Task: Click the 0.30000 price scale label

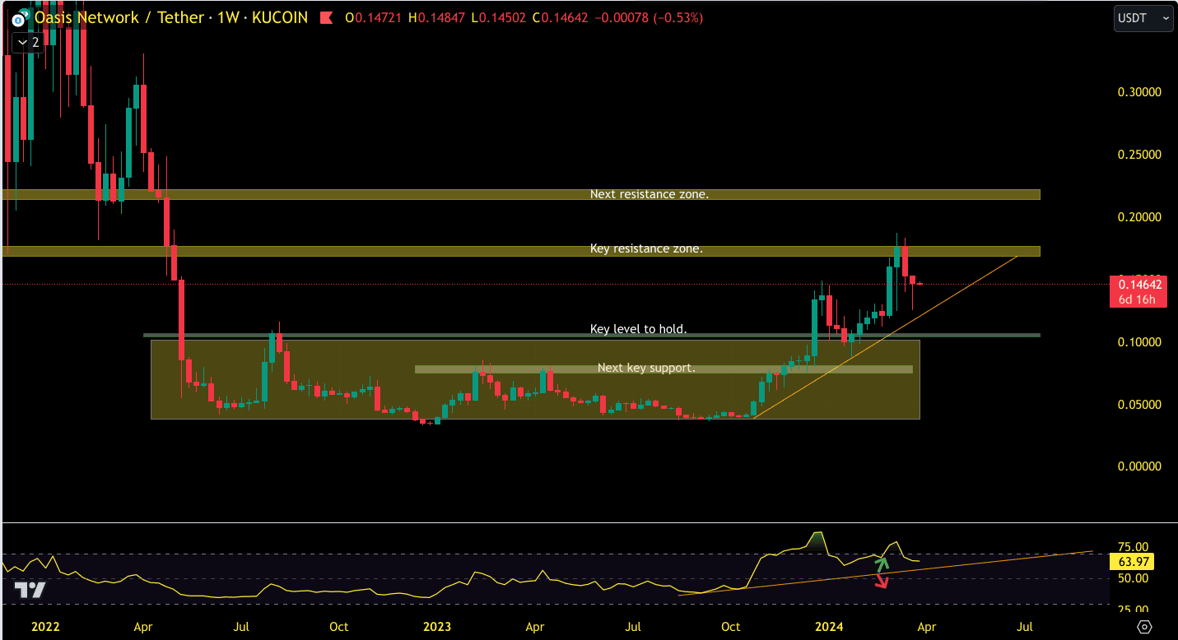Action: click(x=1139, y=92)
